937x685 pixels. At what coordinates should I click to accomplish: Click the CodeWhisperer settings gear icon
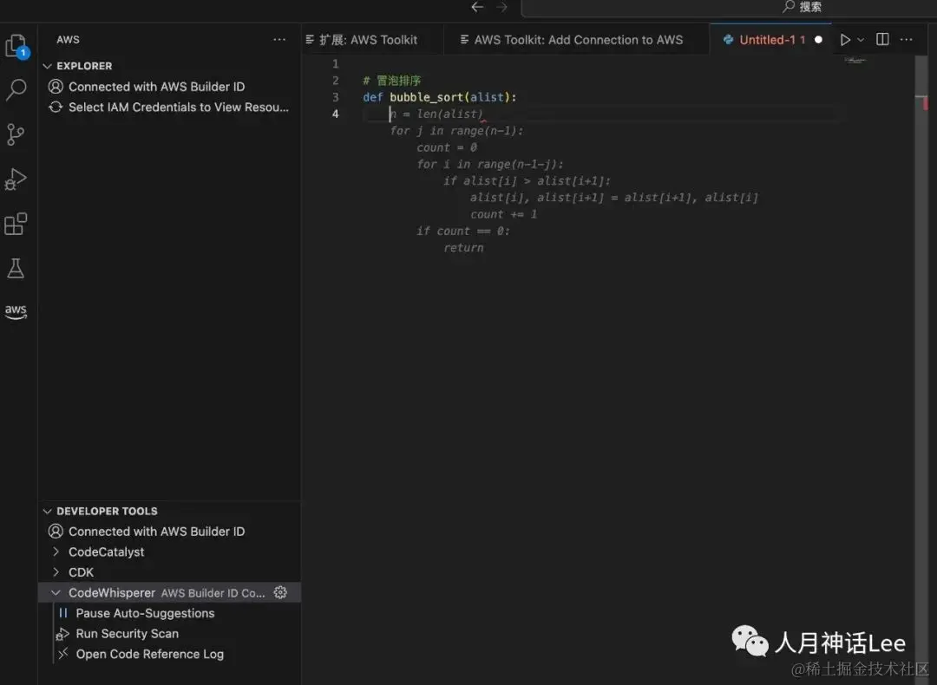point(280,592)
